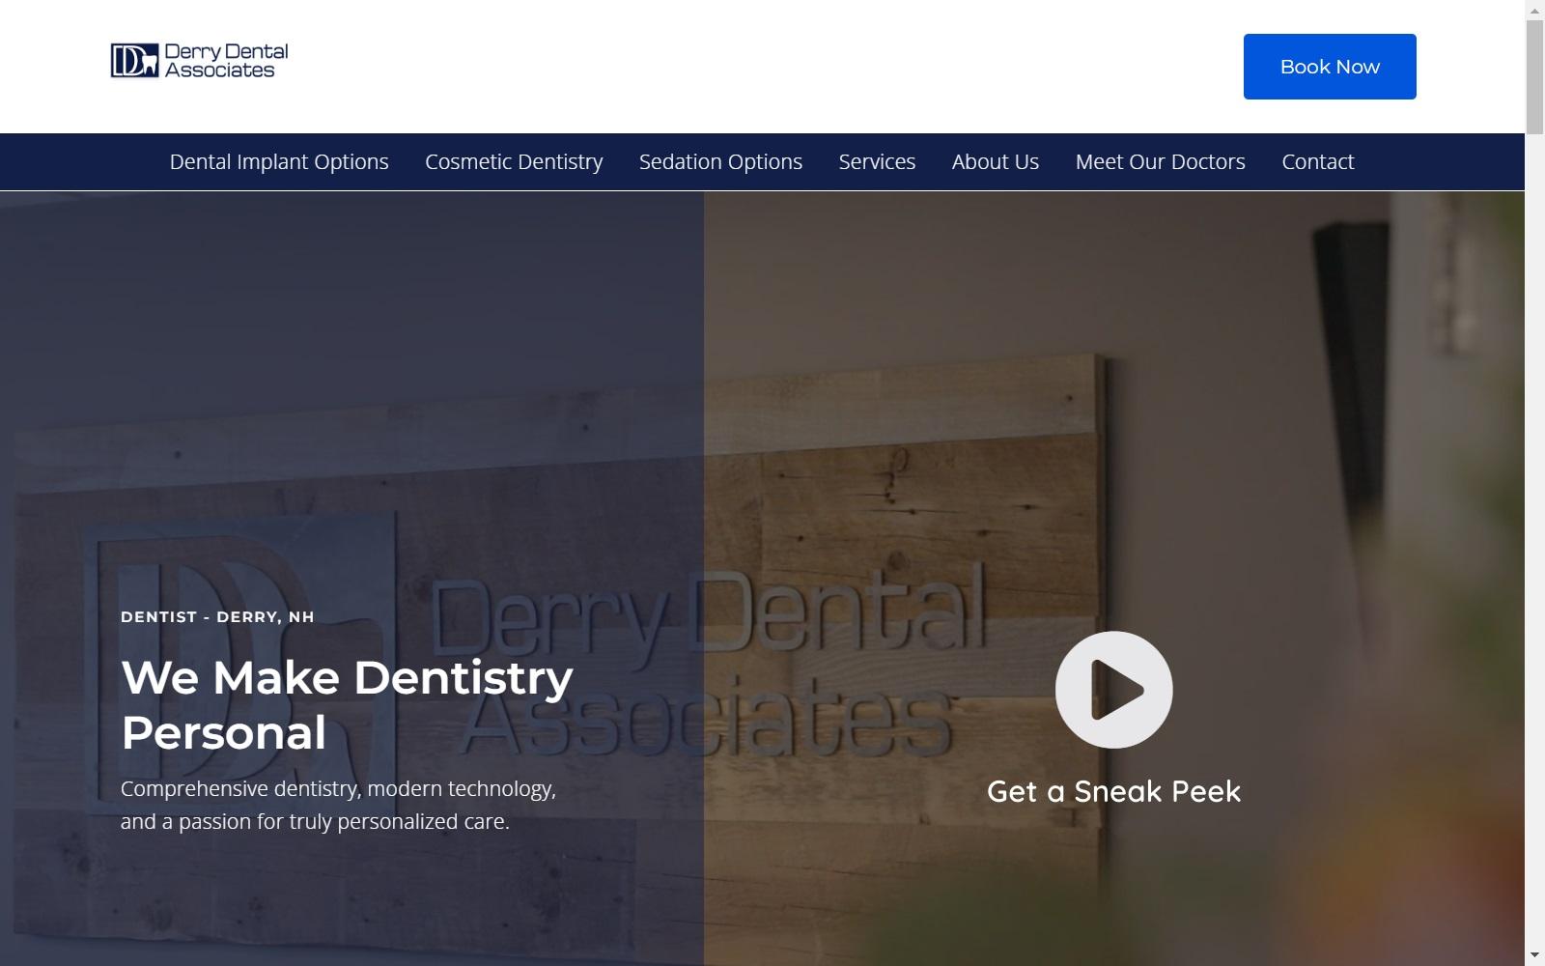The height and width of the screenshot is (966, 1545).
Task: Click the We Make Dentistry Personal heading
Action: point(348,704)
